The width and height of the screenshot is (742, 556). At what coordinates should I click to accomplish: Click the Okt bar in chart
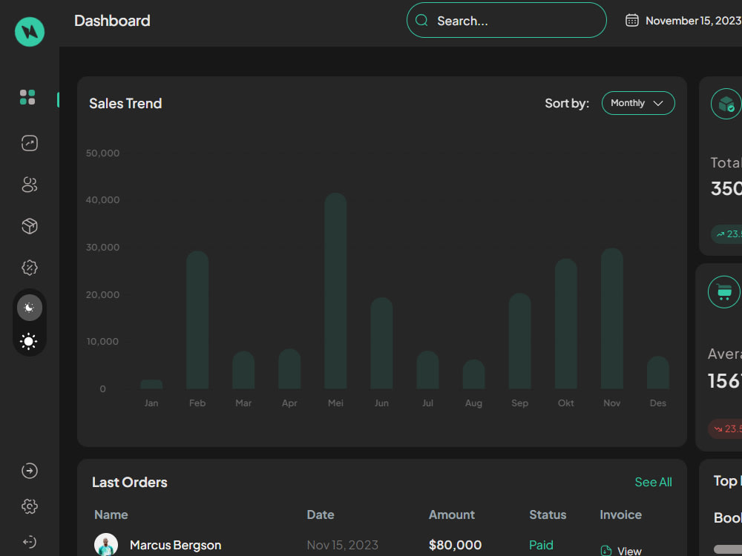(x=566, y=324)
